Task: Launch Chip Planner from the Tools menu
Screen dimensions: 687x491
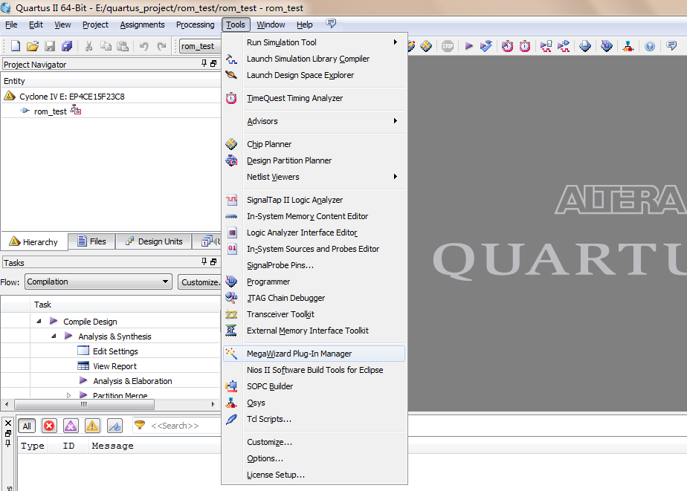Action: pyautogui.click(x=315, y=144)
